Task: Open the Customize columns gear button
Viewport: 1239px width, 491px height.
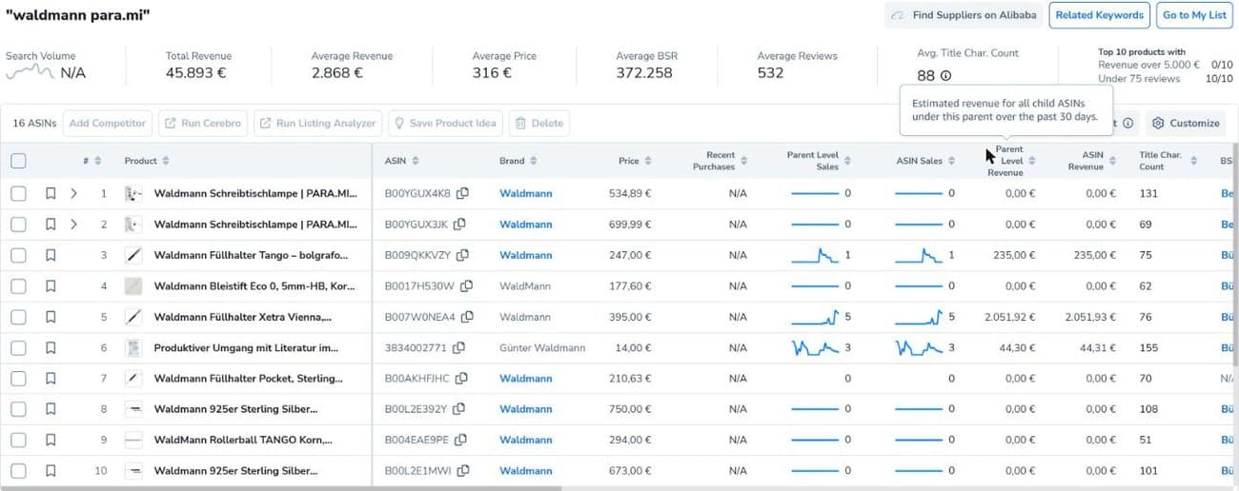Action: [x=1185, y=123]
